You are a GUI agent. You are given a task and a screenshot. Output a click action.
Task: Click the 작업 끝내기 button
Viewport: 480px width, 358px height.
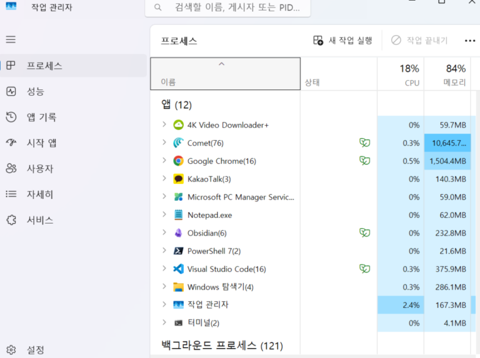tap(419, 41)
